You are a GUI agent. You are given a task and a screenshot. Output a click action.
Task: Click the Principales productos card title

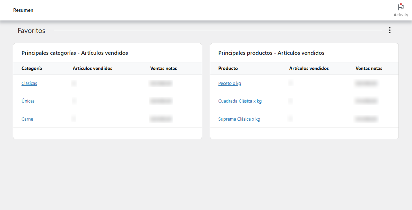(x=271, y=53)
